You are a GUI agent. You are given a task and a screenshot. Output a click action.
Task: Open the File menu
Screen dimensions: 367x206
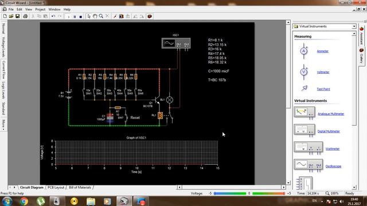click(11, 9)
